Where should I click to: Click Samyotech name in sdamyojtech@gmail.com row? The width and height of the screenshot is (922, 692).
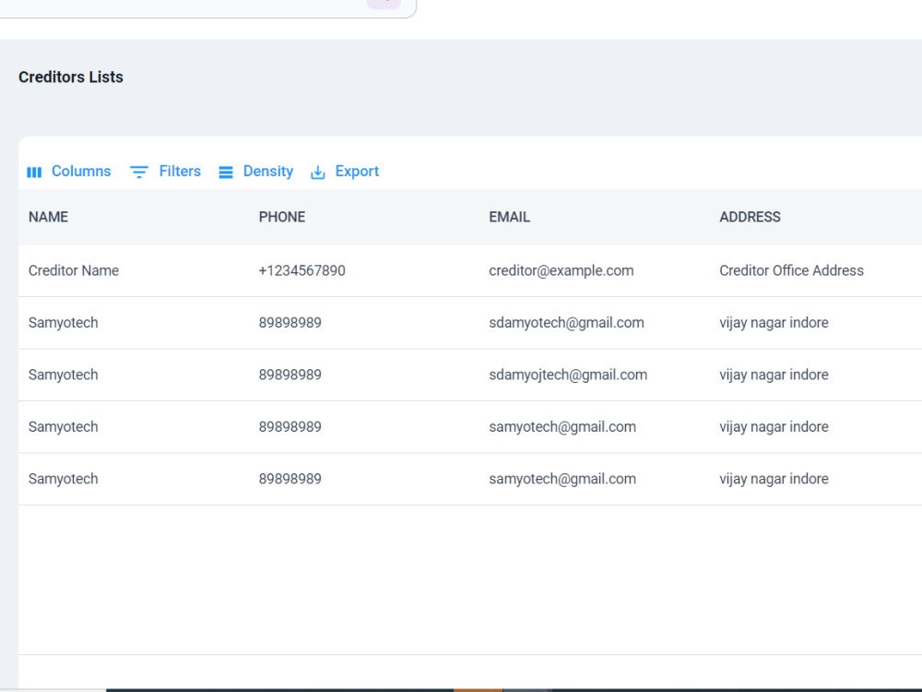[63, 375]
